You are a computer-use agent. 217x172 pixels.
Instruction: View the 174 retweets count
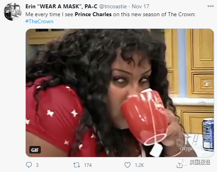pyautogui.click(x=88, y=165)
